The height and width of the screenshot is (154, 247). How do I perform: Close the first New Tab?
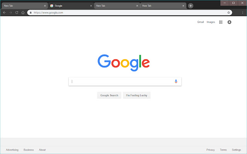click(x=45, y=6)
